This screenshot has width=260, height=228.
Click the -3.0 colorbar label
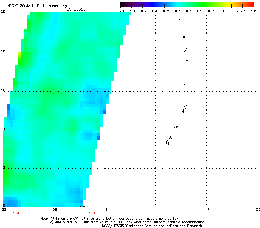120,11
